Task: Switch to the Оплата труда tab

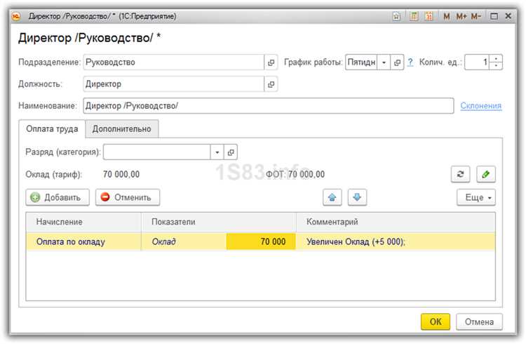Action: click(x=52, y=129)
